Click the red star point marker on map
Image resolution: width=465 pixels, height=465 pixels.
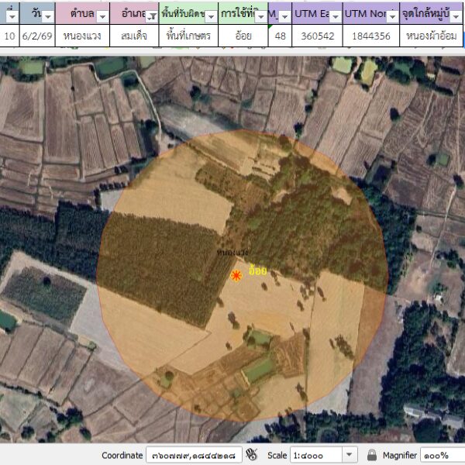pyautogui.click(x=236, y=275)
